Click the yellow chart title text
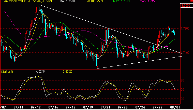 (28, 1)
